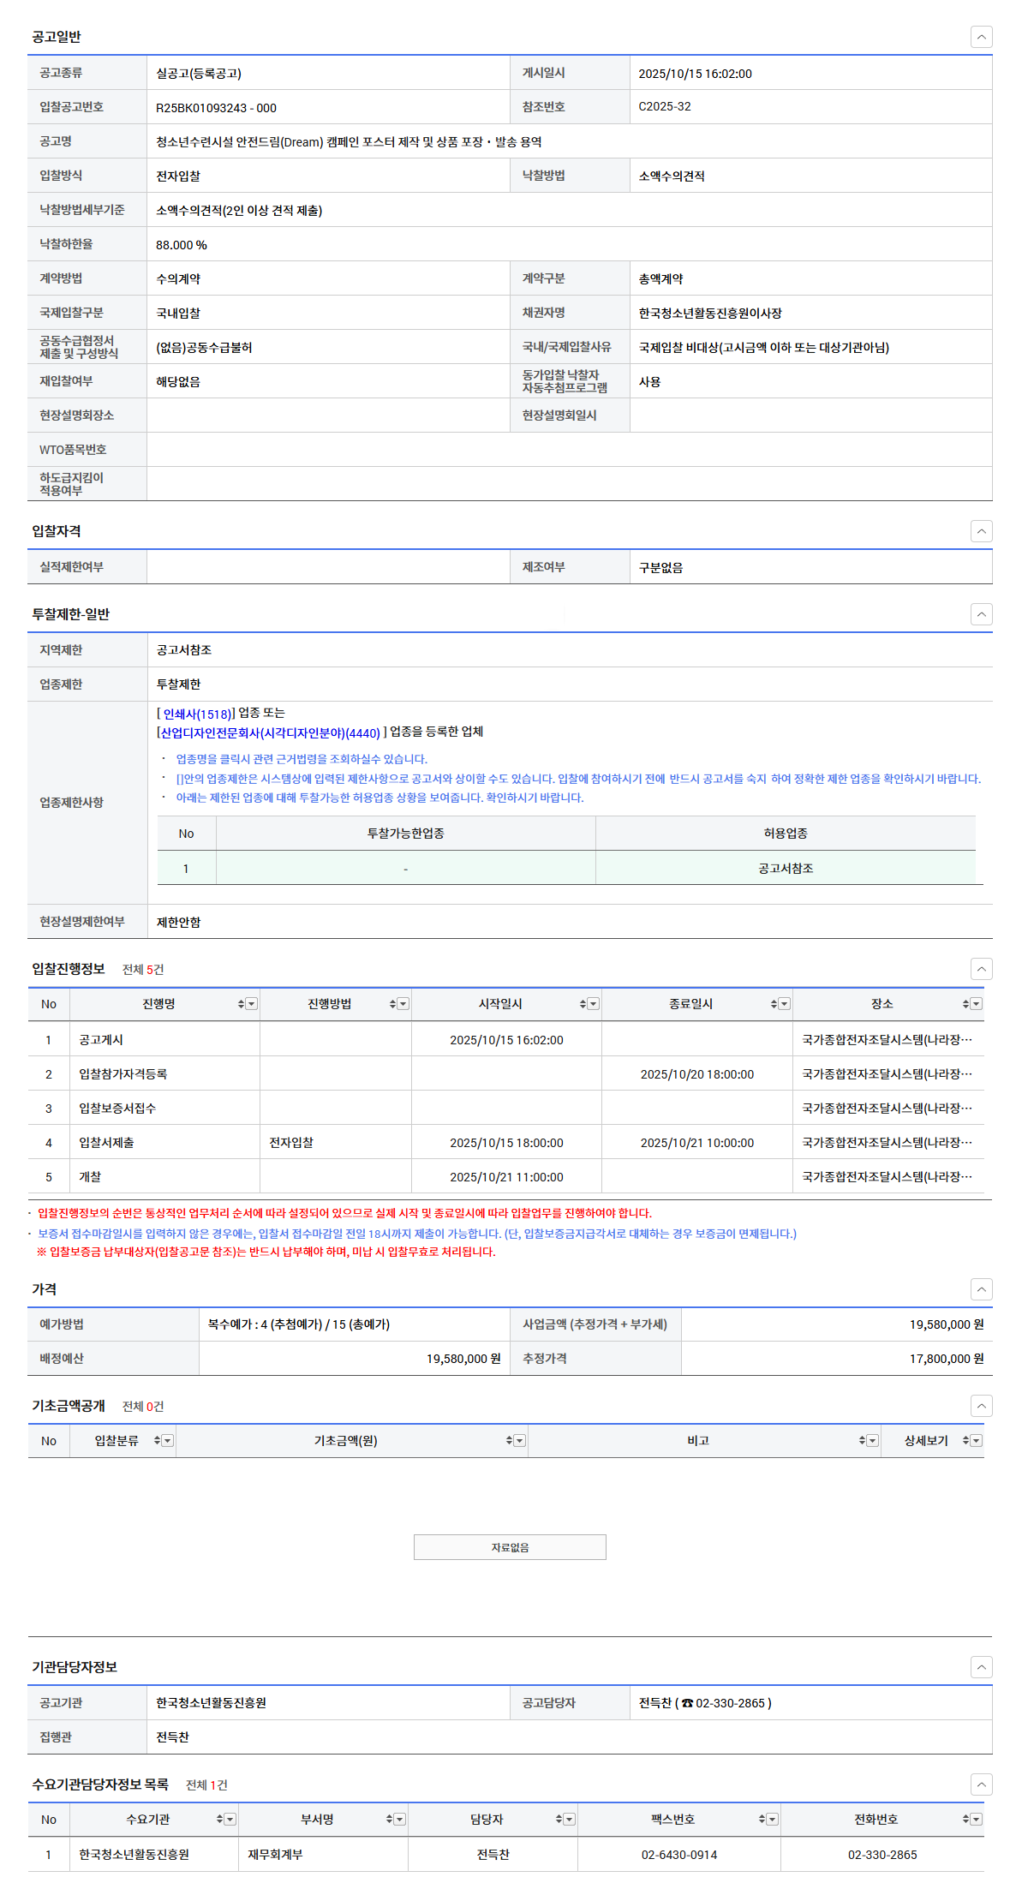This screenshot has height=1895, width=1010.
Task: Sort contact list by 수요기관
Action: click(x=219, y=1820)
